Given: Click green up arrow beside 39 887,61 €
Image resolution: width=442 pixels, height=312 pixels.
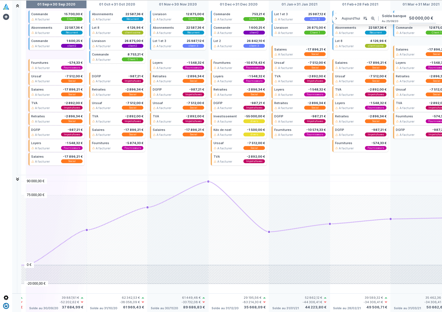Looking at the screenshot, I should tap(82, 298).
